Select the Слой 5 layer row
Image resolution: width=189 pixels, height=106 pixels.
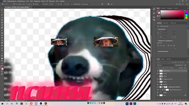pos(172,74)
